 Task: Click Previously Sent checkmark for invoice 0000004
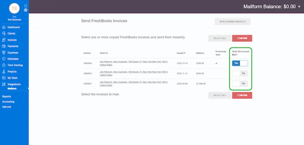[216, 63]
